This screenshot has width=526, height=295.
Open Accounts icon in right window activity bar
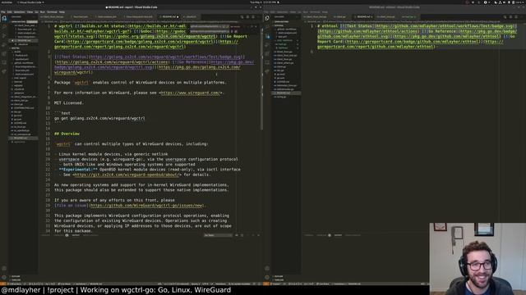click(x=267, y=269)
